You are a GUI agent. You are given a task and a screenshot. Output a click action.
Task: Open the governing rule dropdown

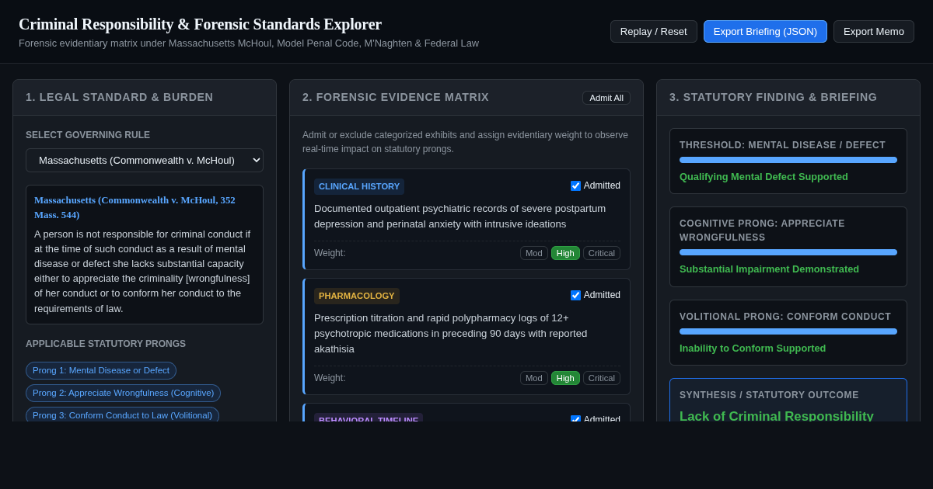[x=145, y=161]
